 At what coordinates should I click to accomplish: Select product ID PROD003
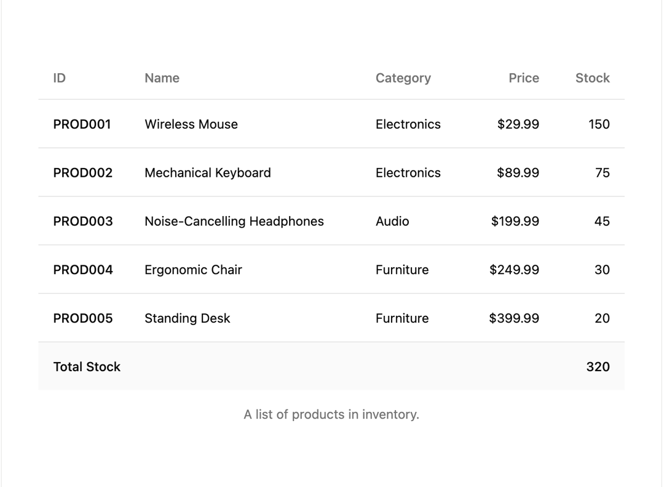pyautogui.click(x=83, y=221)
